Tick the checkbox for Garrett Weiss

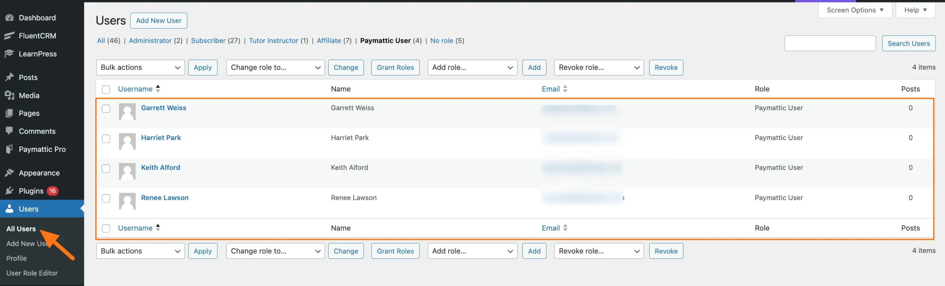click(106, 109)
